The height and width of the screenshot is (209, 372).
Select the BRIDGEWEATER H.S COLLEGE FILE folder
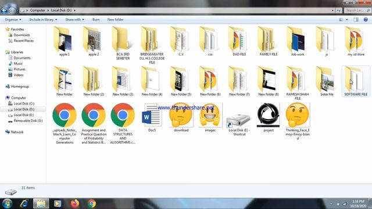pos(152,45)
